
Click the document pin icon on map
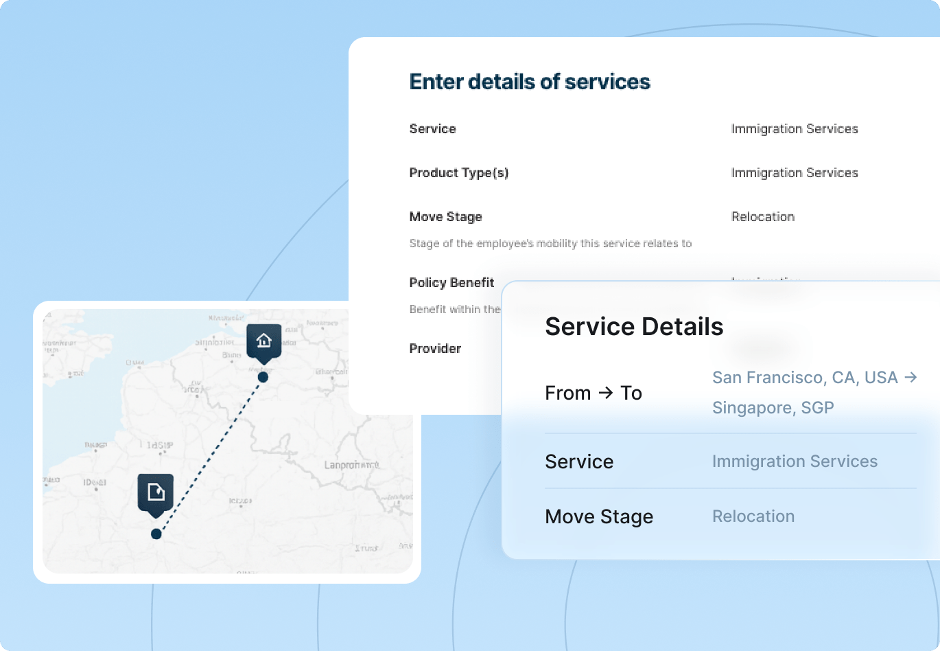(156, 492)
